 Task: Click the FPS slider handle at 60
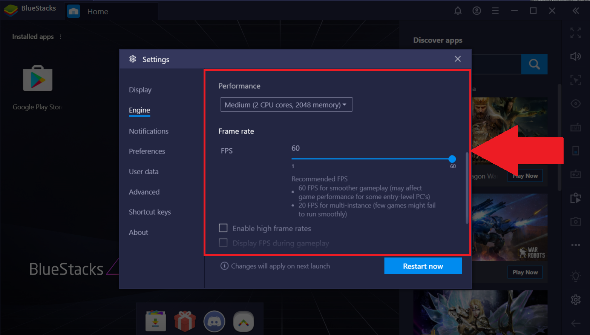point(452,159)
